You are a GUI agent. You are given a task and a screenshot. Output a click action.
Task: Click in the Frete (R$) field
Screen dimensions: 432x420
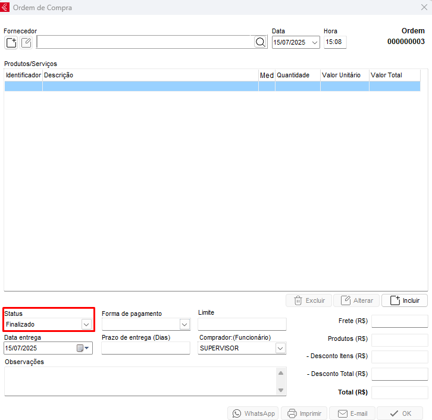tap(399, 321)
